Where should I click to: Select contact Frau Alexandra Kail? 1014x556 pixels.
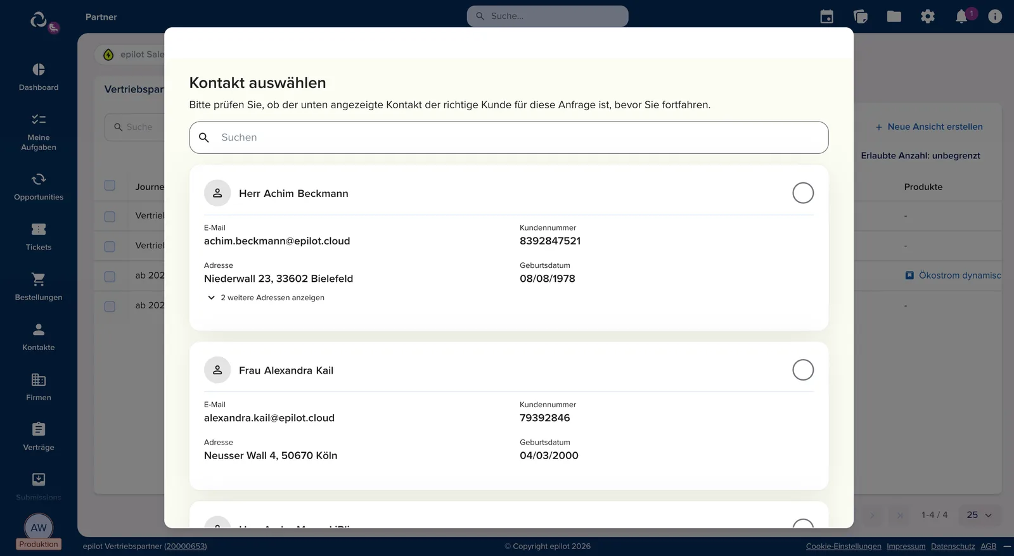click(x=803, y=370)
